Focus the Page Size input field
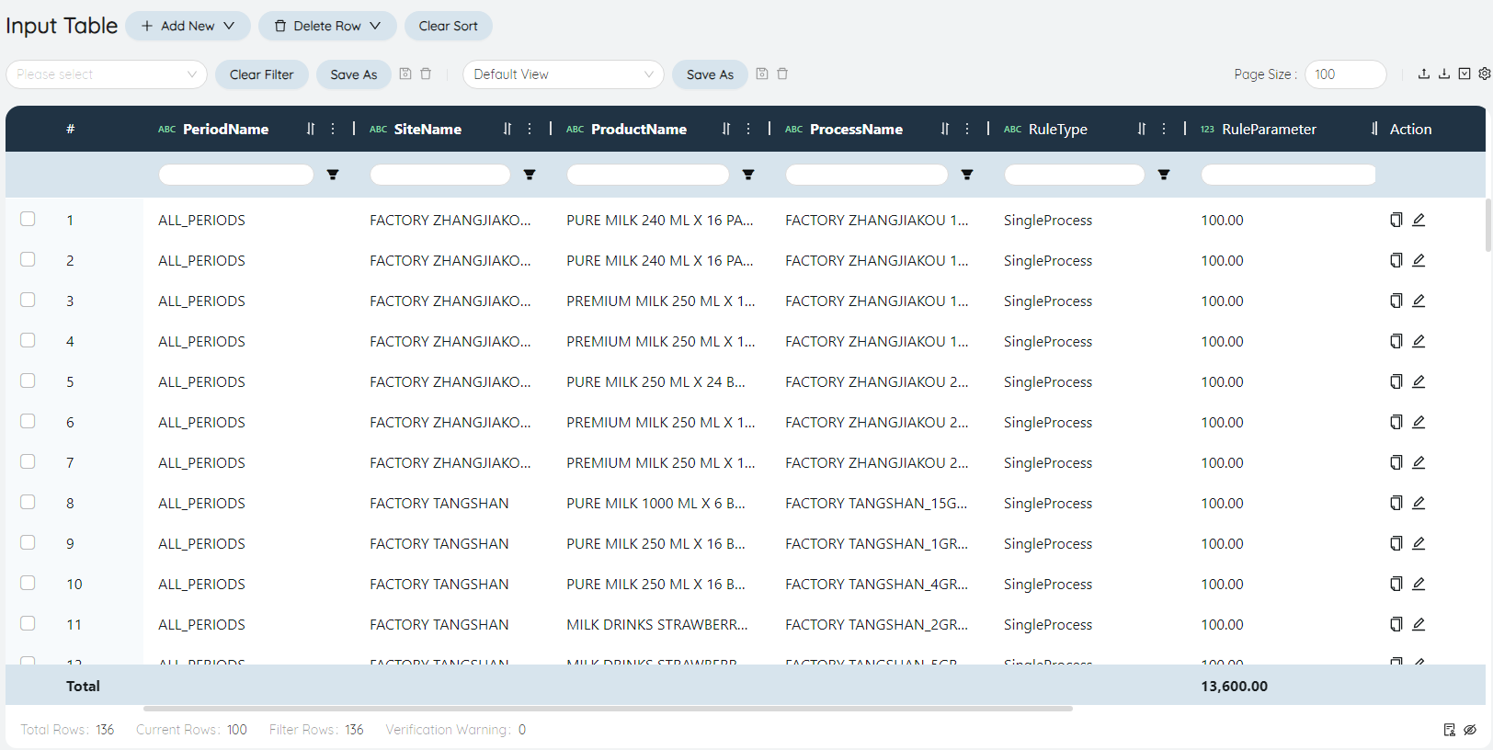The height and width of the screenshot is (750, 1493). tap(1345, 74)
